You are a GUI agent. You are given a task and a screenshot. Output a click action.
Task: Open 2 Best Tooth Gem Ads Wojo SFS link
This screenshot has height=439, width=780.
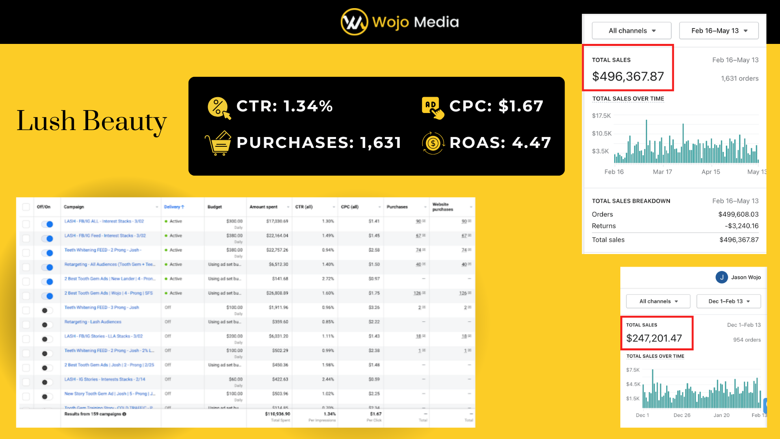[x=108, y=293]
